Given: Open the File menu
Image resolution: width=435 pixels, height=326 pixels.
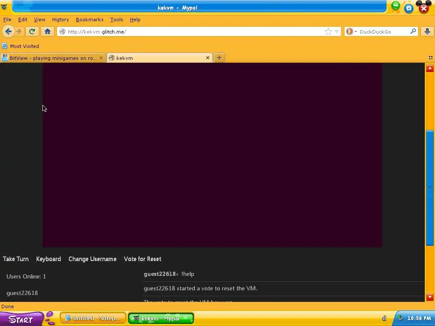Looking at the screenshot, I should click(7, 20).
